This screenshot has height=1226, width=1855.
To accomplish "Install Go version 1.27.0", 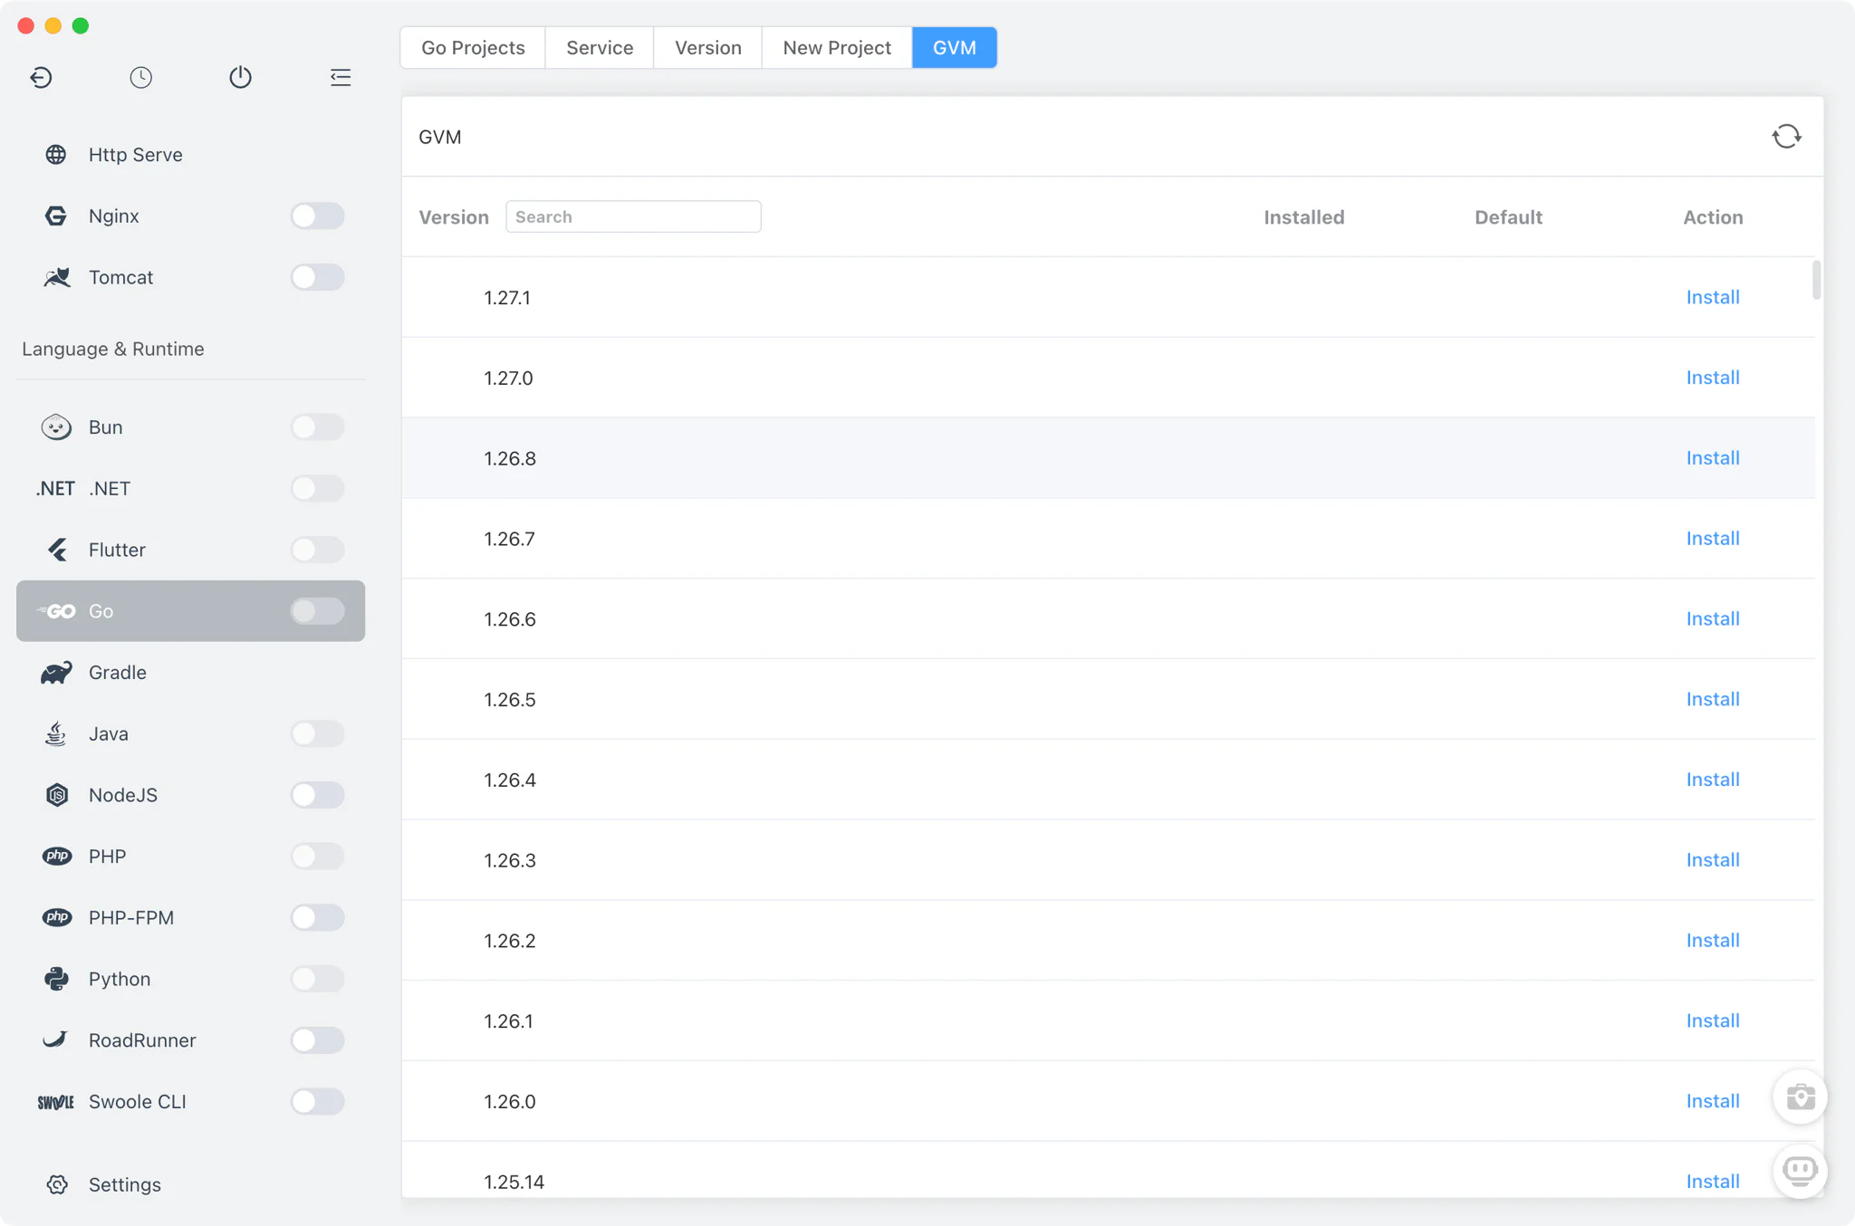I will click(x=1713, y=378).
